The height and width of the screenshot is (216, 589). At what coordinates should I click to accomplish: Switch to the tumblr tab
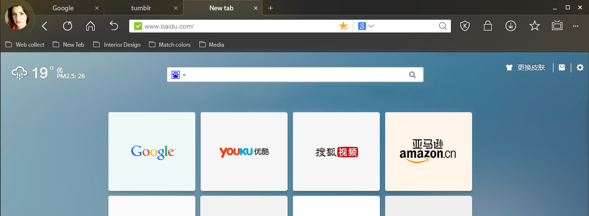pos(141,8)
